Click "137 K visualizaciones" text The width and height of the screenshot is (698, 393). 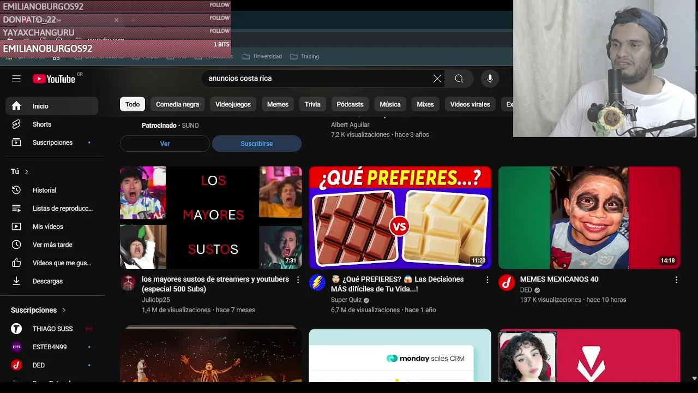point(551,300)
